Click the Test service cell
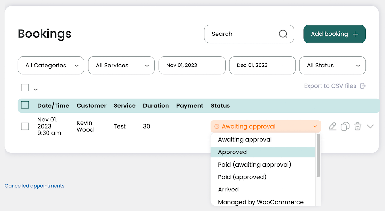 point(120,127)
